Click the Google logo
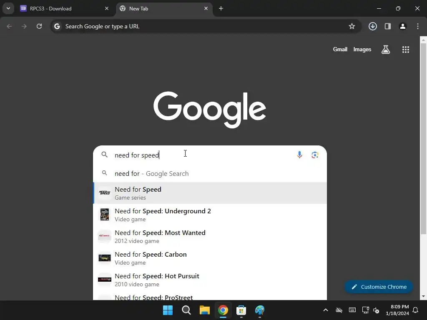This screenshot has width=427, height=320. (x=210, y=110)
